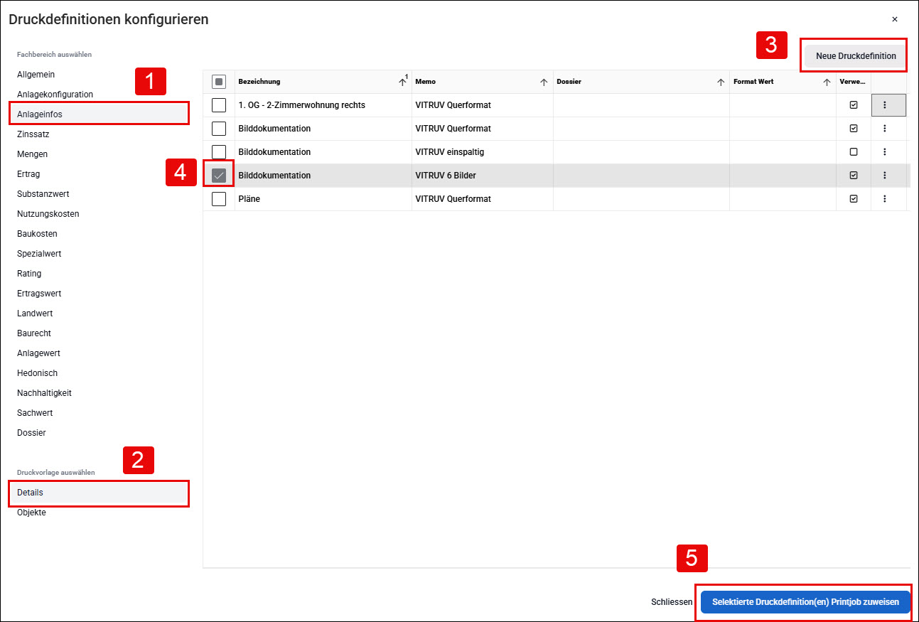This screenshot has height=622, width=919.
Task: Sort by Bezeichnung column arrow
Action: click(x=402, y=82)
